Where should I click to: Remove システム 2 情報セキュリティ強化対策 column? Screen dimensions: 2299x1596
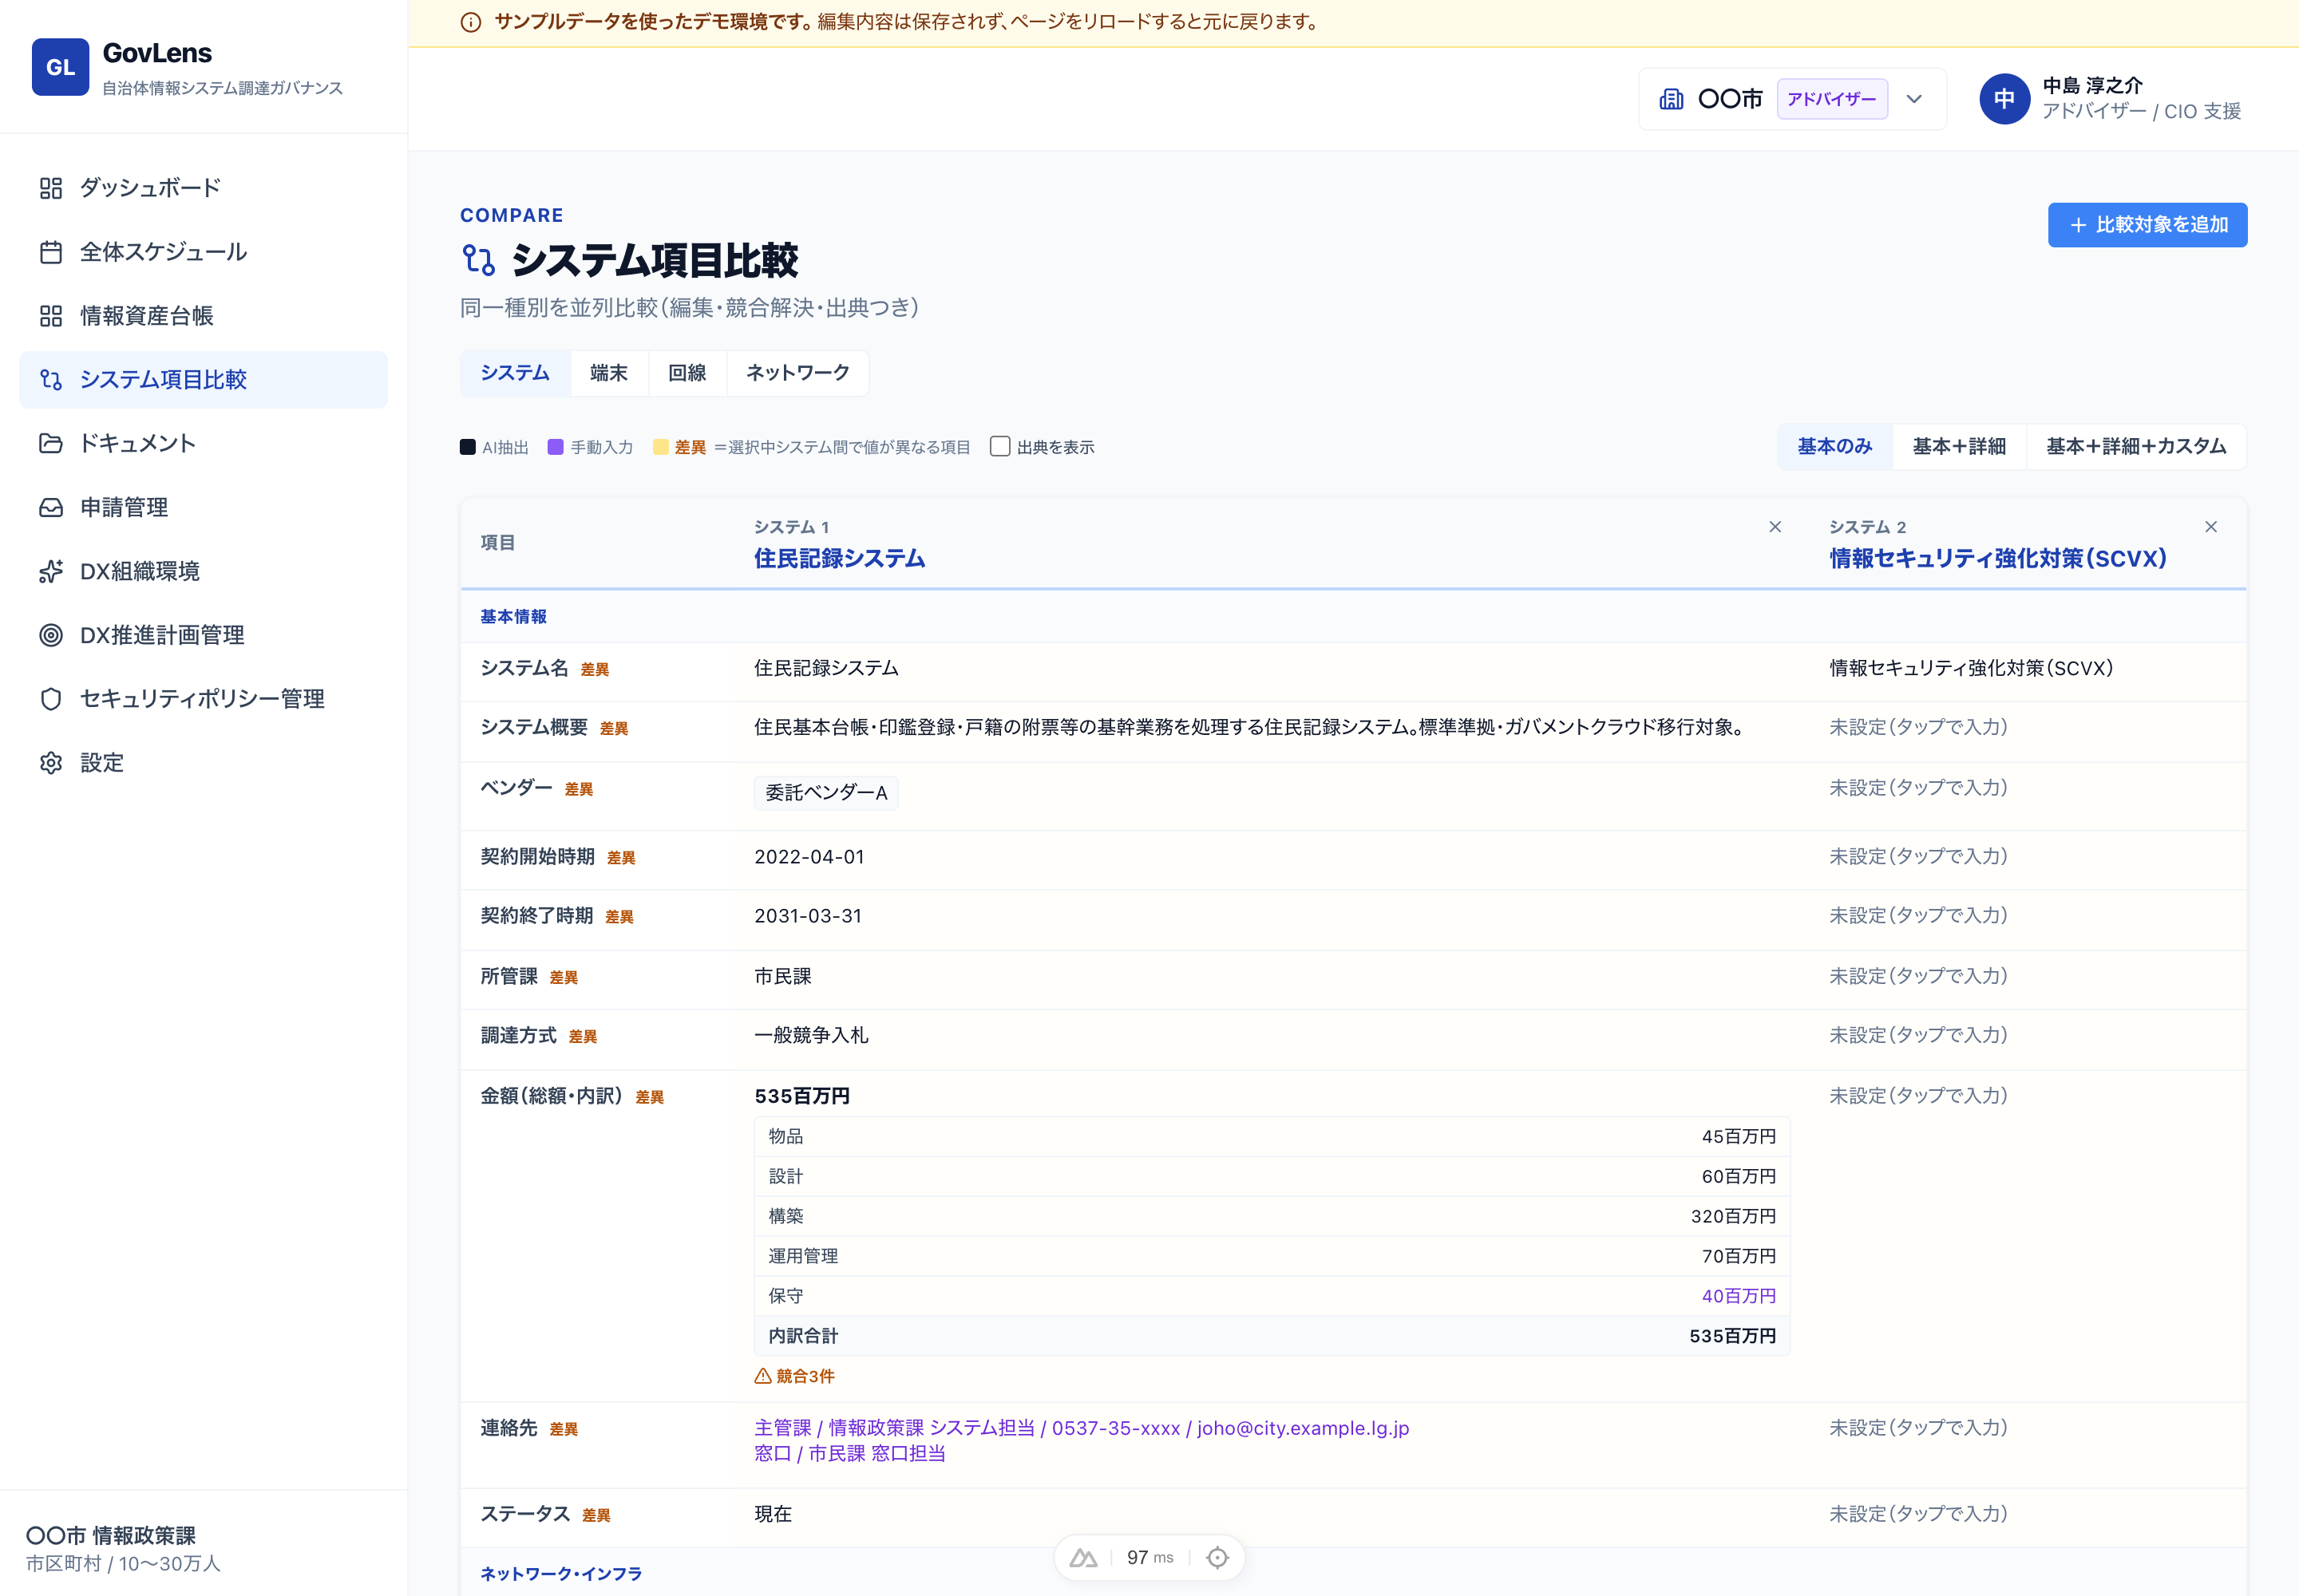tap(2211, 527)
